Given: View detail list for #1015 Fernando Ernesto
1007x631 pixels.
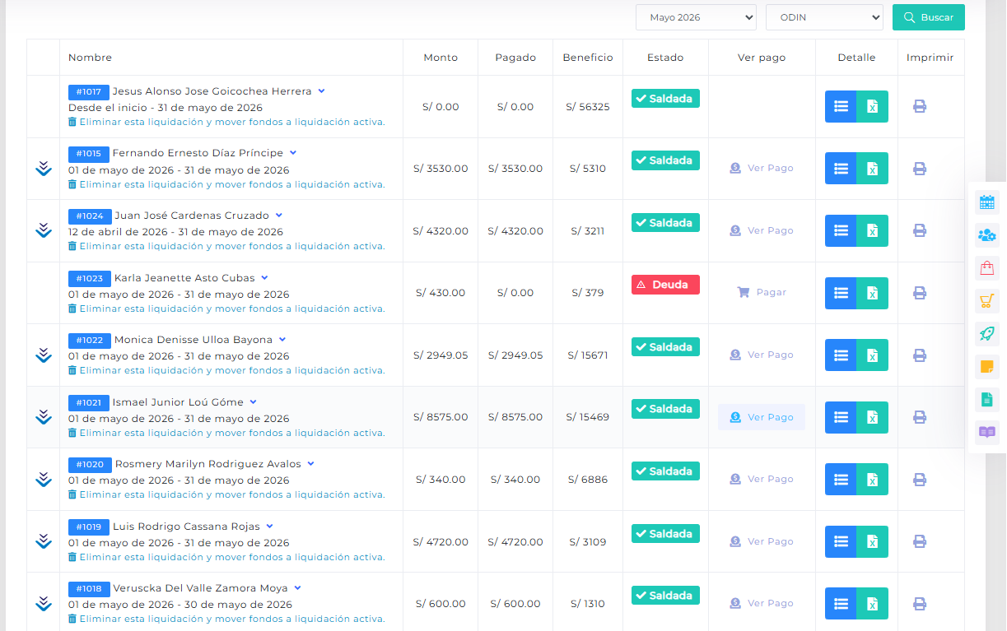Looking at the screenshot, I should 841,169.
